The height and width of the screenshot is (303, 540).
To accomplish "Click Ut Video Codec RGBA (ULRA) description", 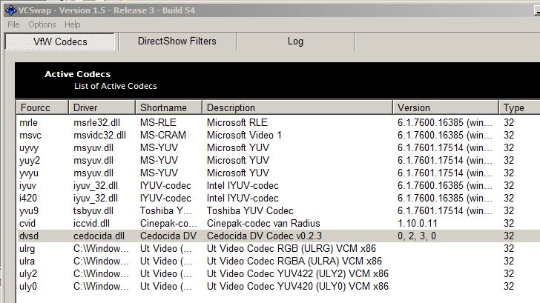I will 294,262.
